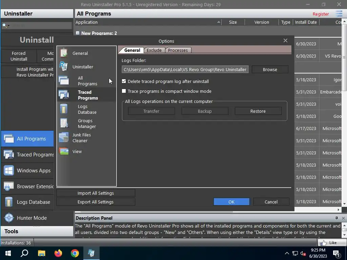The image size is (347, 260).
Task: Click the Type column header
Action: [x=285, y=22]
